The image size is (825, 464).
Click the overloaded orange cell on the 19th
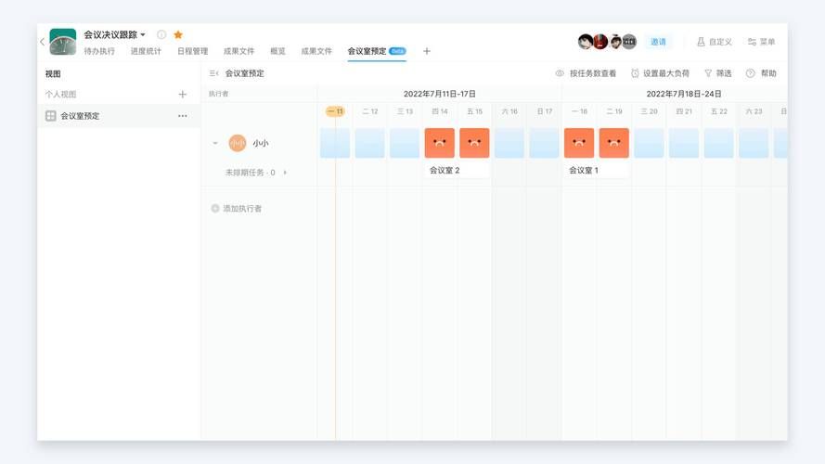613,143
